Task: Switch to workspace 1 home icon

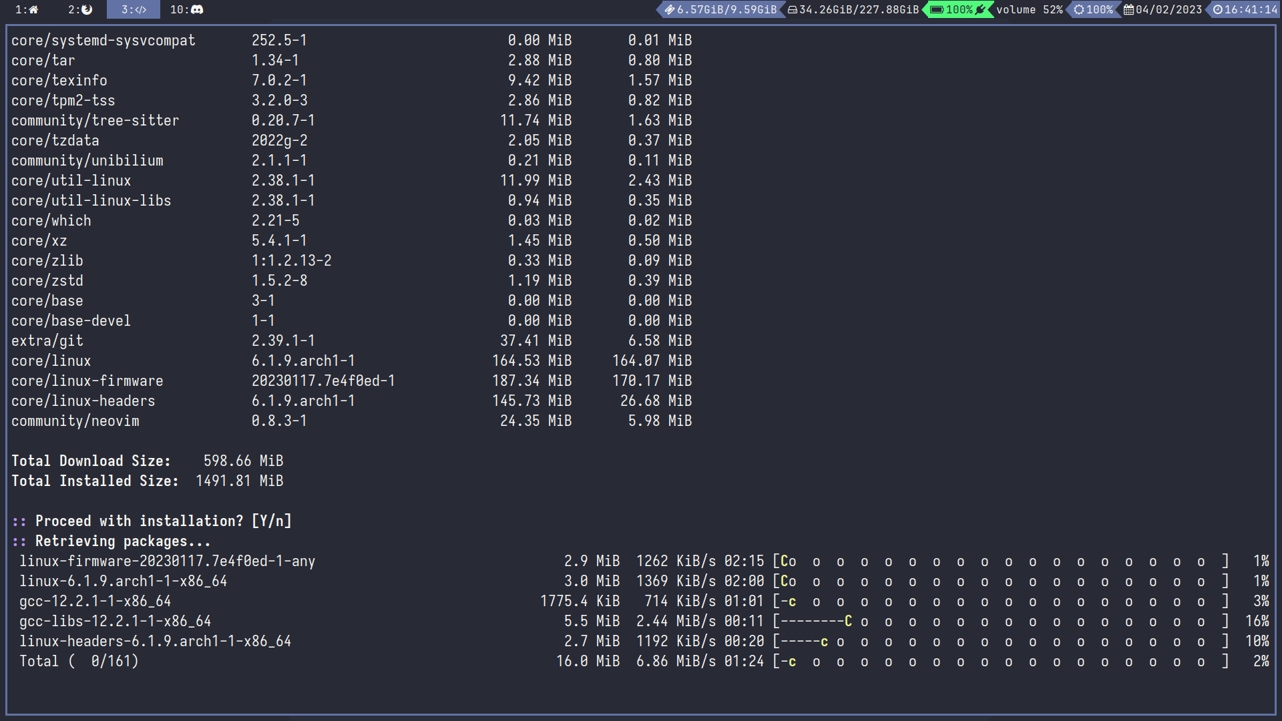Action: [x=27, y=9]
